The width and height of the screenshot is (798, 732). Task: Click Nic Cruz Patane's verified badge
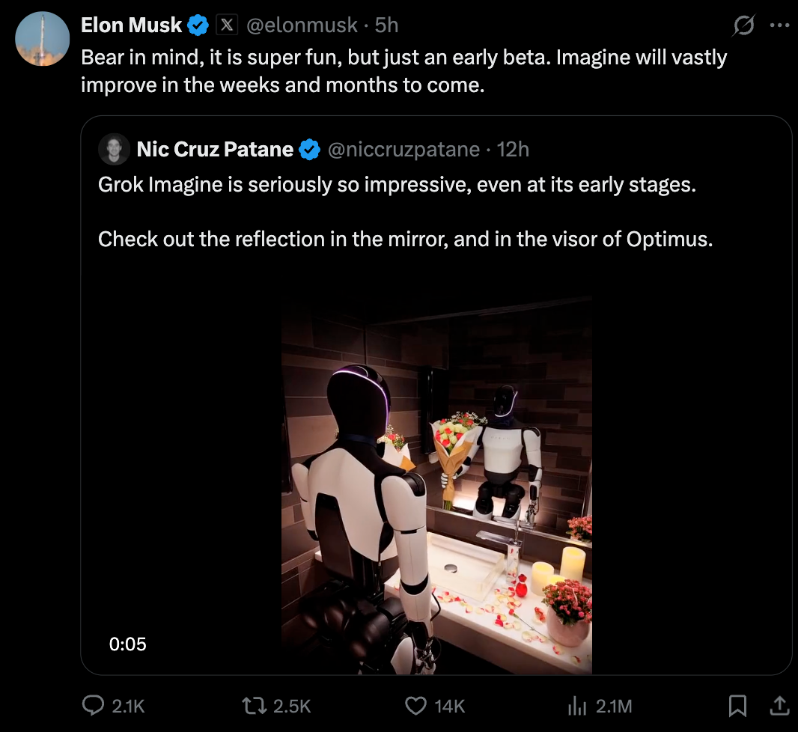point(310,150)
